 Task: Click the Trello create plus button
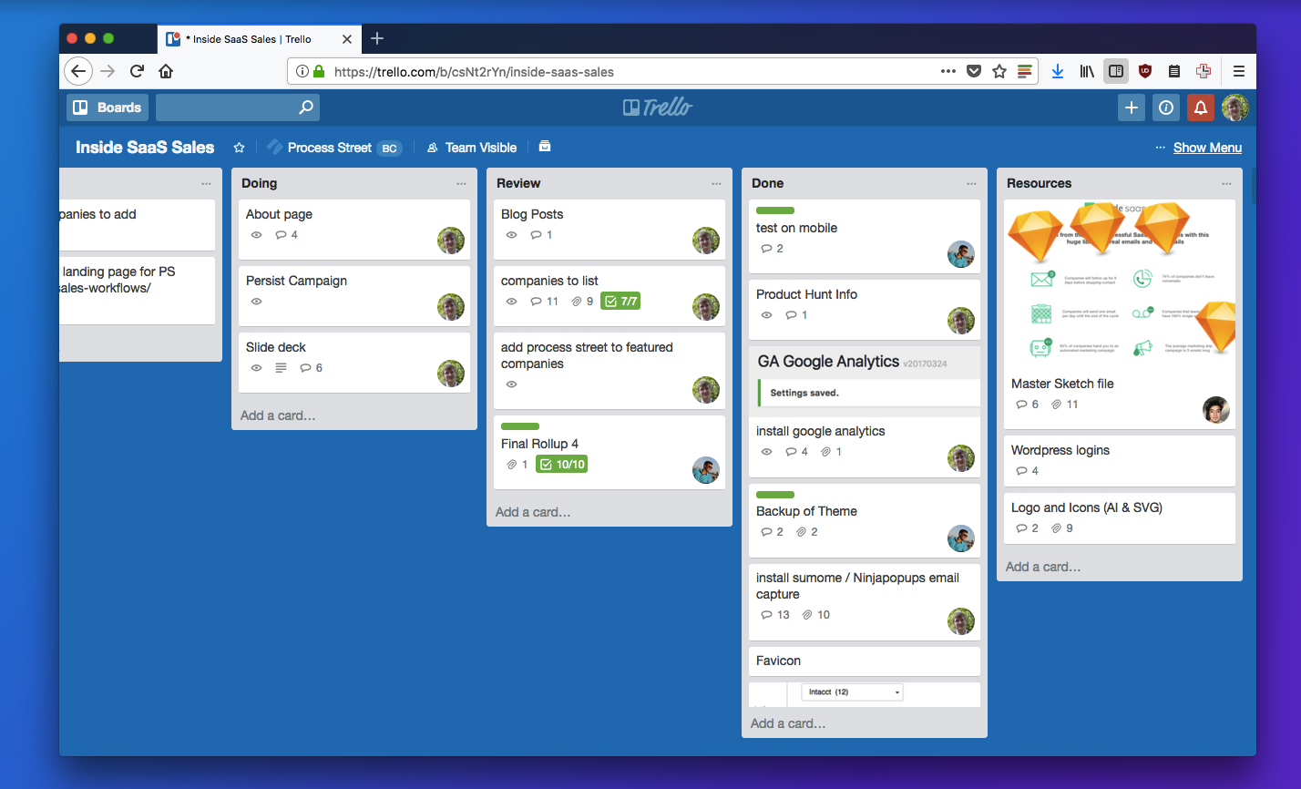[x=1132, y=108]
